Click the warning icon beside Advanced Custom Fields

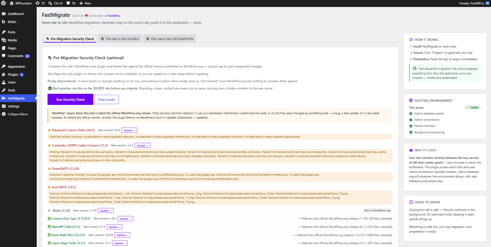[x=49, y=130]
